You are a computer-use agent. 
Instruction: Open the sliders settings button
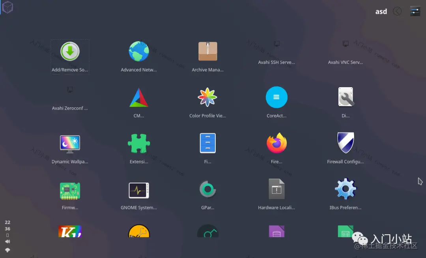[x=415, y=11]
